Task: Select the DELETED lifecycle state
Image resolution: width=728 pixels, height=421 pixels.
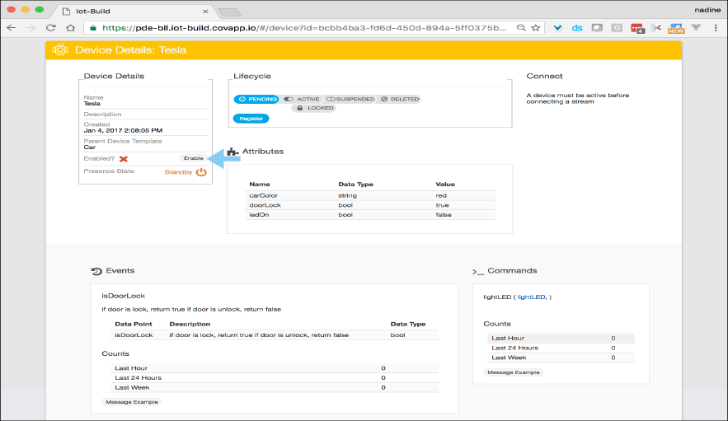Action: [x=399, y=99]
